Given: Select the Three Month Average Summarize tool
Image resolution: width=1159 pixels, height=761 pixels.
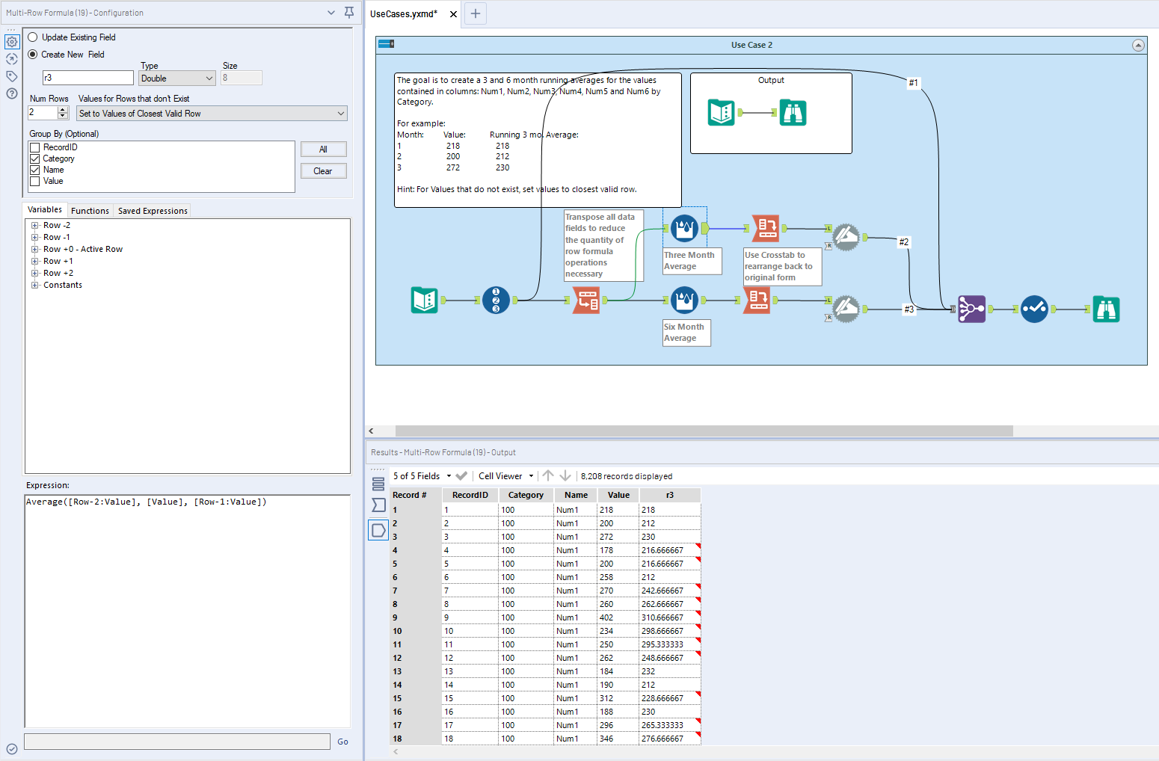Looking at the screenshot, I should 684,227.
